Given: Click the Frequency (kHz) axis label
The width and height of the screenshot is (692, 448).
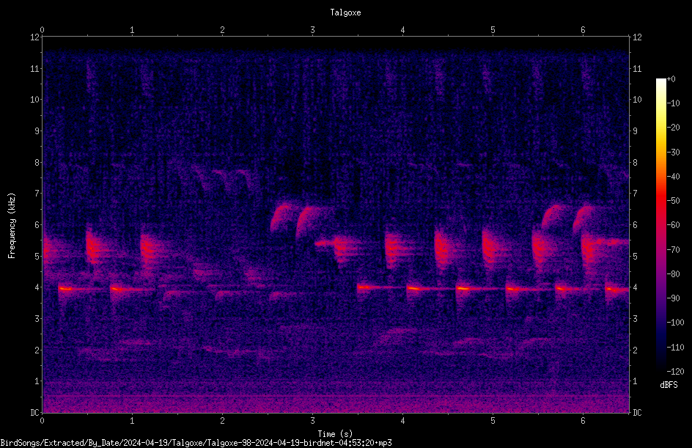Looking at the screenshot, I should tap(12, 226).
